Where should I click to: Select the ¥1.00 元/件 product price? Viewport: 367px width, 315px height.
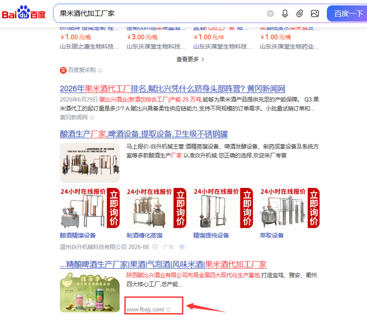tap(209, 37)
